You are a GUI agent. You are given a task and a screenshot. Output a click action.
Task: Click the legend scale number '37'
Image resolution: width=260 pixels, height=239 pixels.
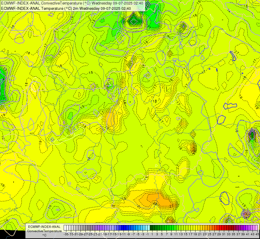point(238,234)
